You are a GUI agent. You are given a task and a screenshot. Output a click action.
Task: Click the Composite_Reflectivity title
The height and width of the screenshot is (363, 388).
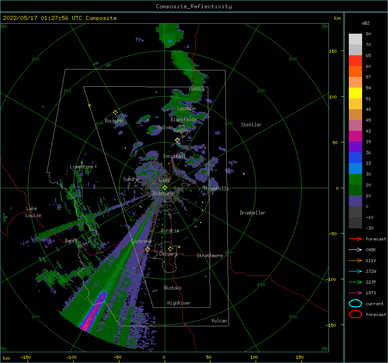194,6
